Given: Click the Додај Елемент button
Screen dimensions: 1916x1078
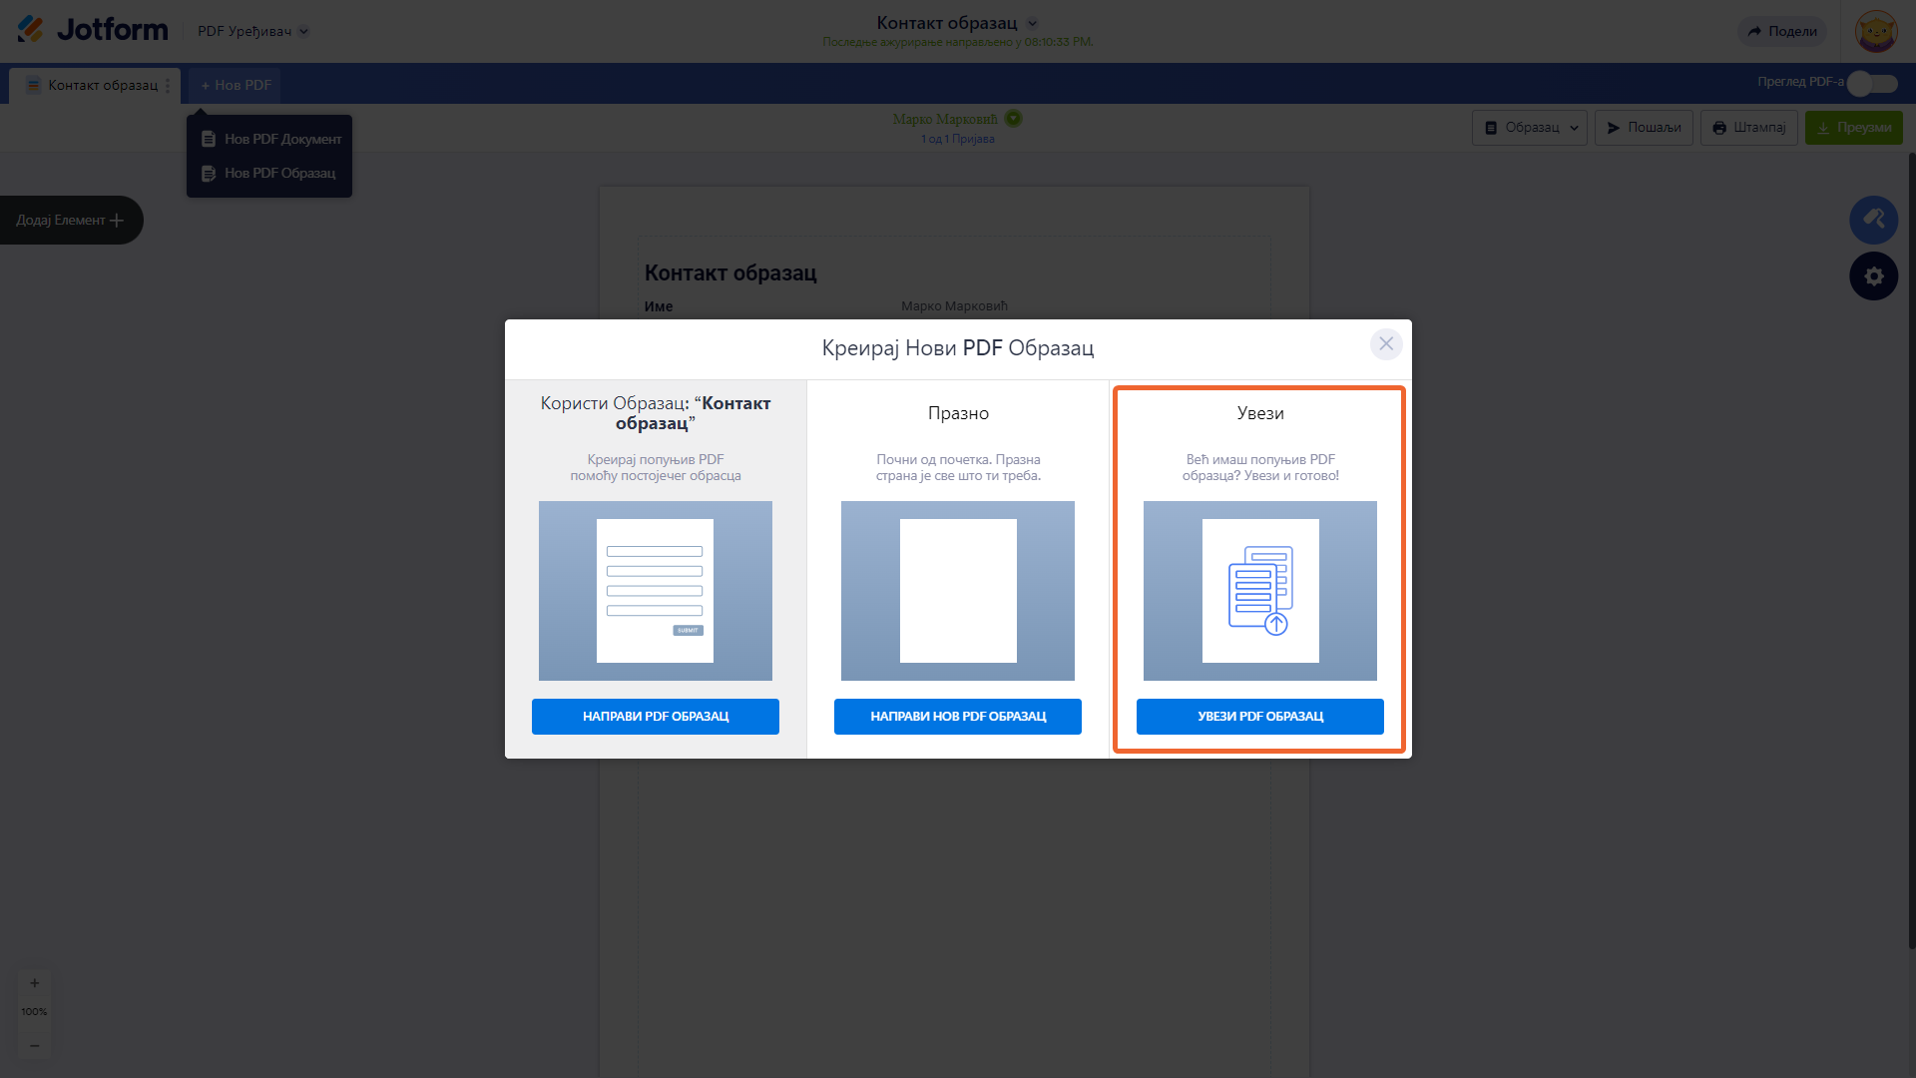Looking at the screenshot, I should (x=70, y=220).
